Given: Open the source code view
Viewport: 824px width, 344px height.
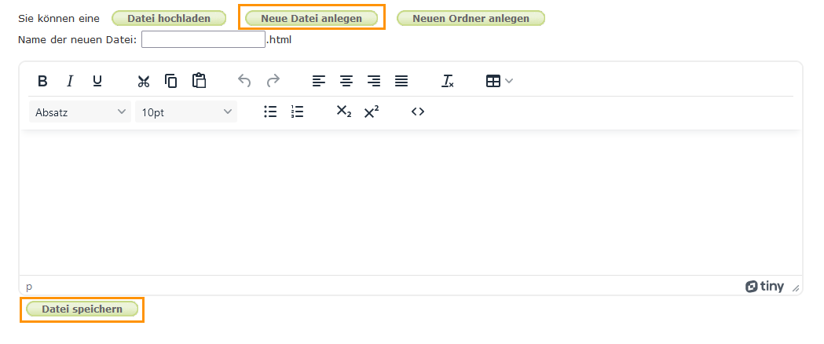Looking at the screenshot, I should [418, 112].
